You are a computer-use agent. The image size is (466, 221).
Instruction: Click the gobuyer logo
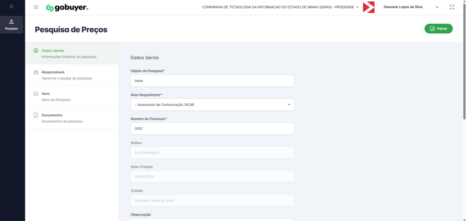[67, 8]
